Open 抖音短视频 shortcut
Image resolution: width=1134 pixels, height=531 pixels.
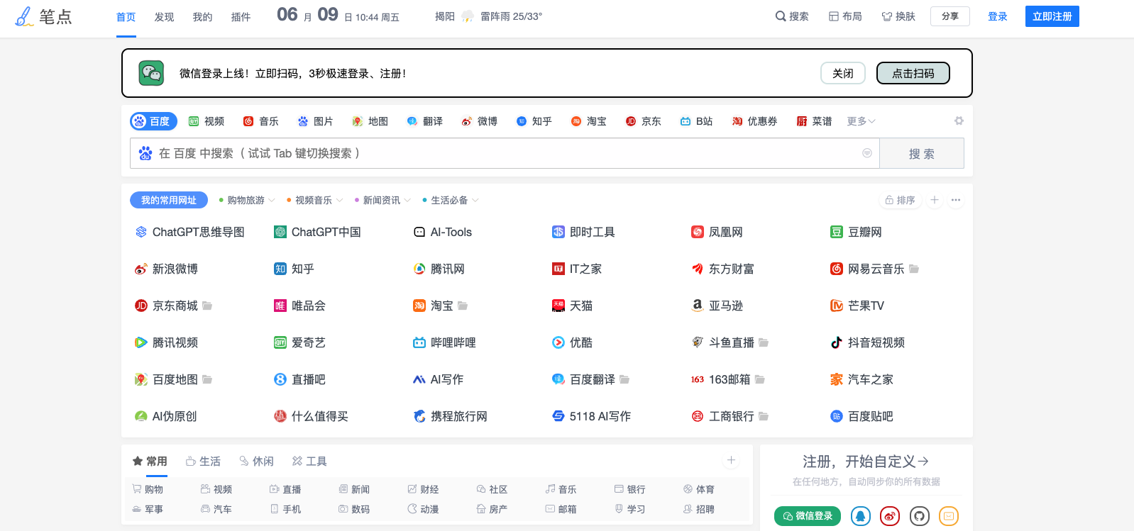click(867, 342)
